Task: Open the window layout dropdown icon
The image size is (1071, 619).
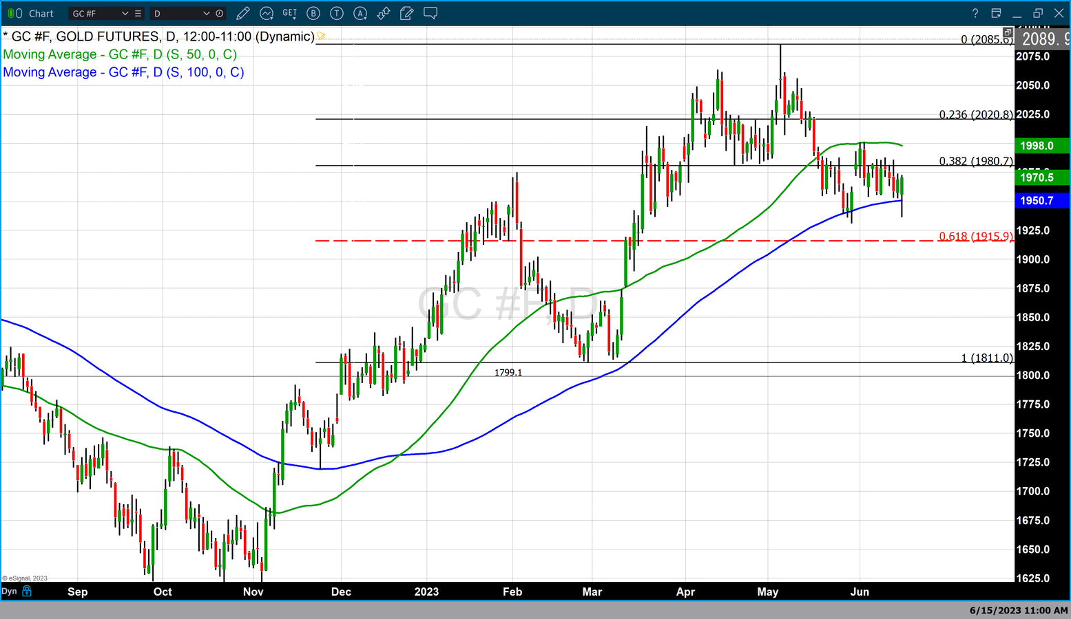Action: click(x=996, y=13)
